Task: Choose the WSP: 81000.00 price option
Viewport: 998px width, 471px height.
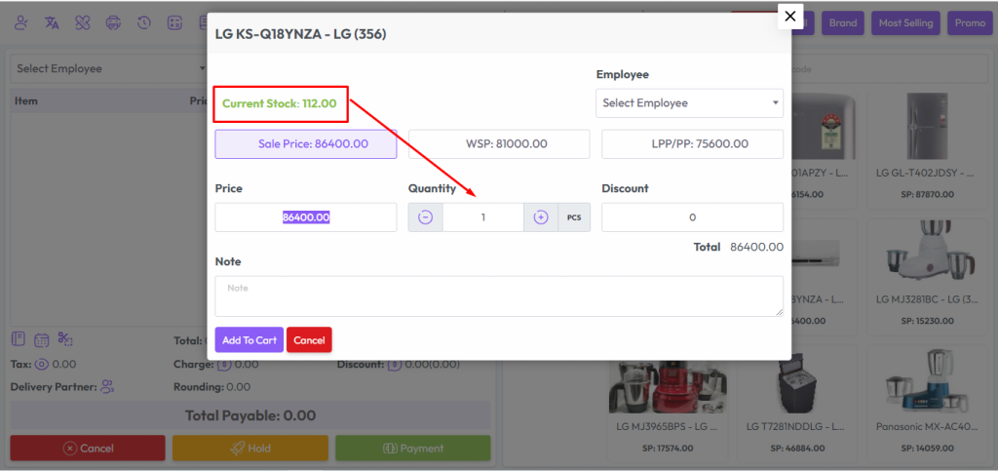Action: [499, 144]
